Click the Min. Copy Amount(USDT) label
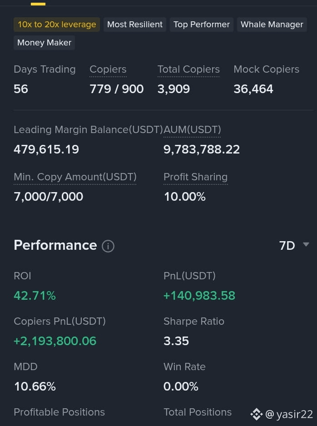317x426 pixels. coord(75,177)
